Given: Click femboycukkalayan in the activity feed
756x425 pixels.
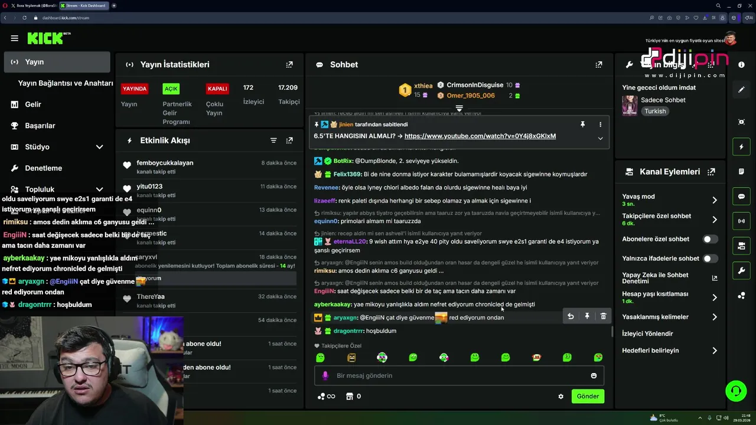Looking at the screenshot, I should 165,163.
